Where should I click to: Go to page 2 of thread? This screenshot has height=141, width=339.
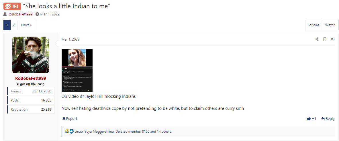tap(14, 25)
